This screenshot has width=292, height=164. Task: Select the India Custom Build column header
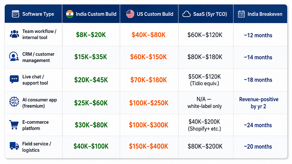click(91, 14)
